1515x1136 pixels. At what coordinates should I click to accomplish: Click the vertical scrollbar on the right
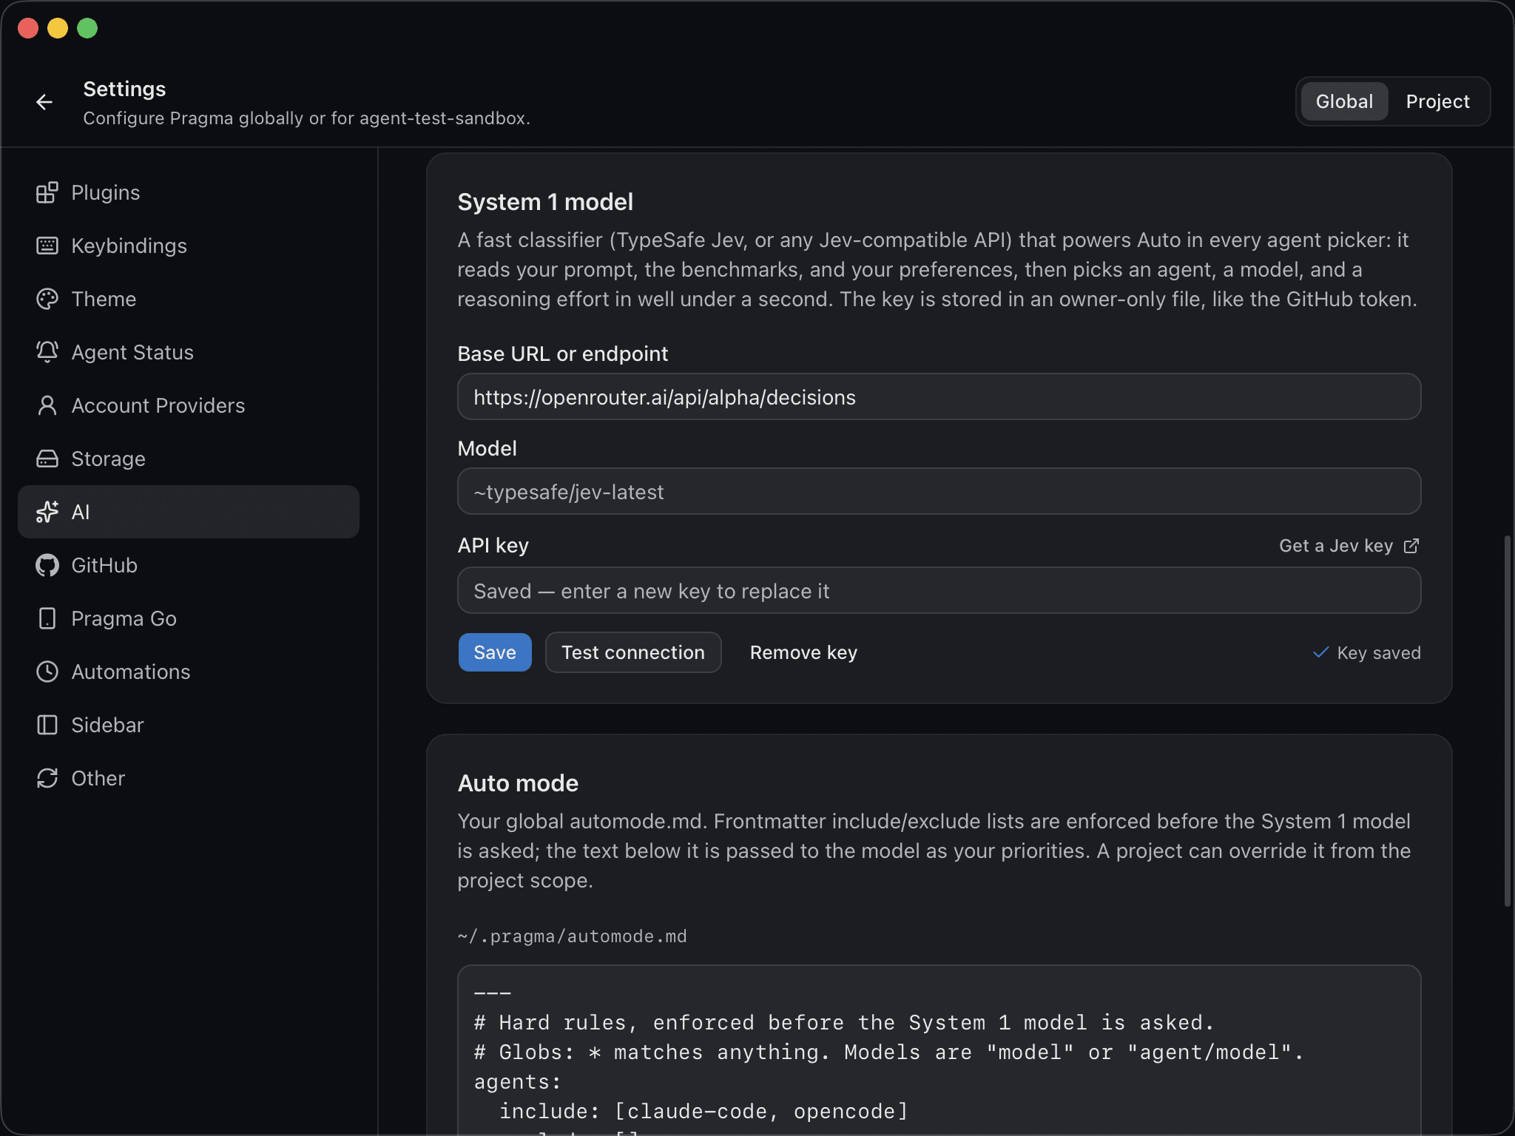tap(1507, 721)
